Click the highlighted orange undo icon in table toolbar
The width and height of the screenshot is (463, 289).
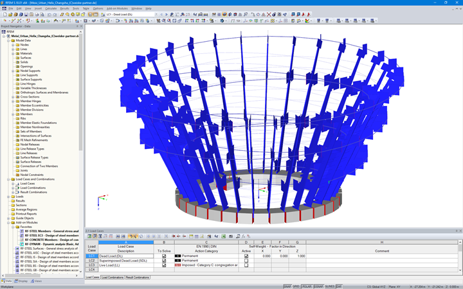click(x=131, y=236)
